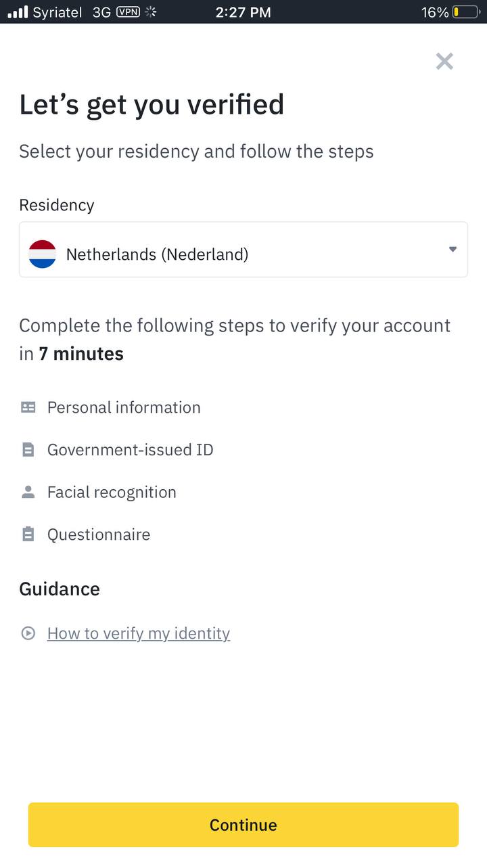The height and width of the screenshot is (866, 487).
Task: Click the Facial recognition person icon
Action: tap(28, 492)
